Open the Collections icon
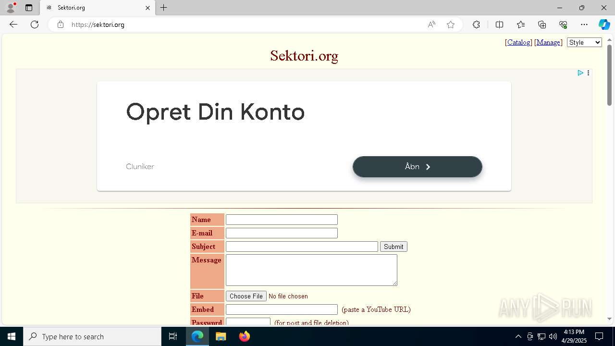Viewport: 615px width, 346px height. point(542,25)
